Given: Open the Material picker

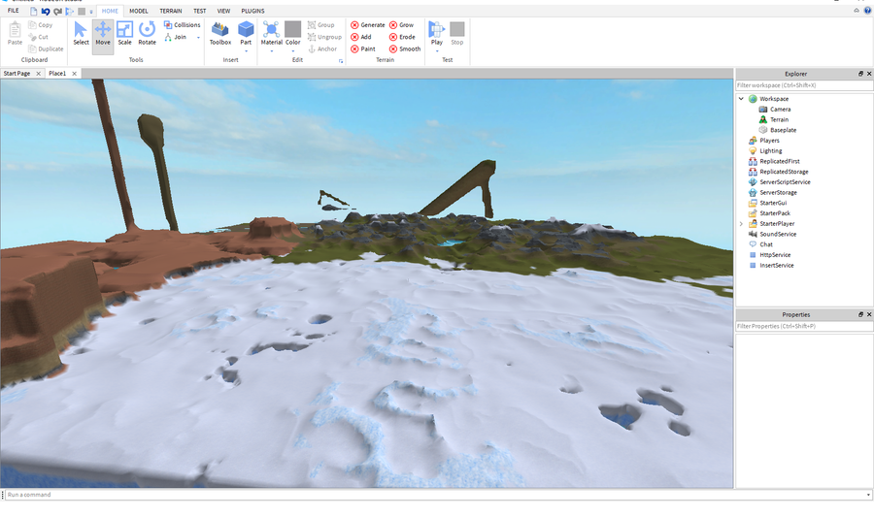Looking at the screenshot, I should (x=272, y=33).
